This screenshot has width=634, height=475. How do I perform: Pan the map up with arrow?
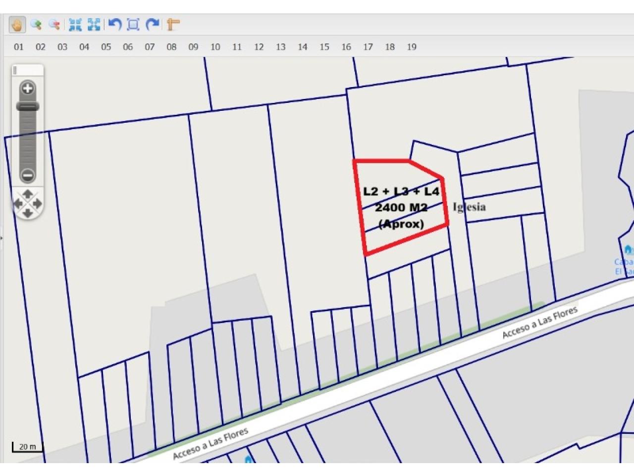[x=28, y=193]
